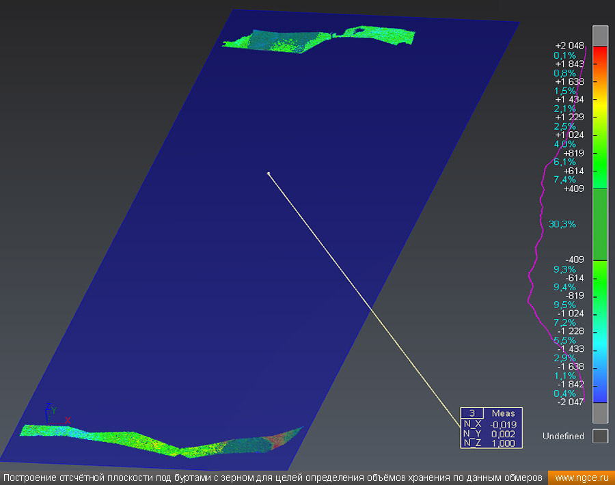
Task: Click the -2 047 lower limit value
Action: pos(570,402)
